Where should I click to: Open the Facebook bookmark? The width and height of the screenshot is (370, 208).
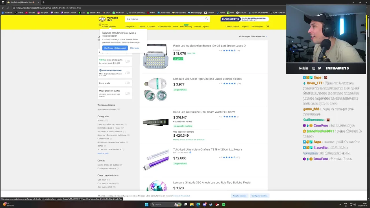(x=7, y=13)
